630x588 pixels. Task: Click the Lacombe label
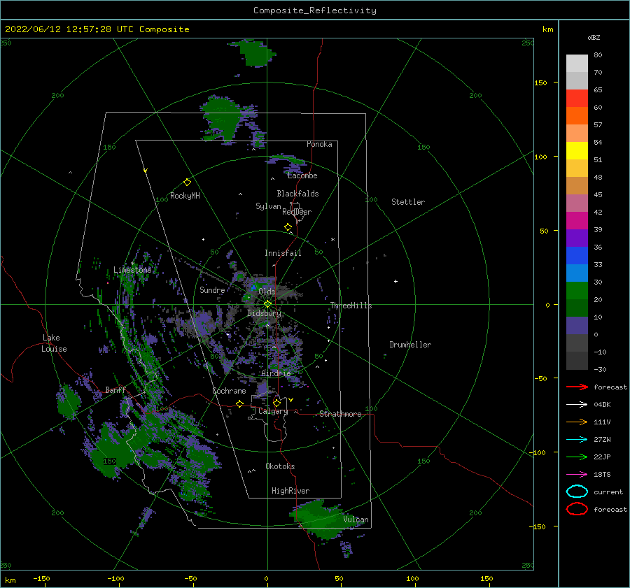point(302,175)
